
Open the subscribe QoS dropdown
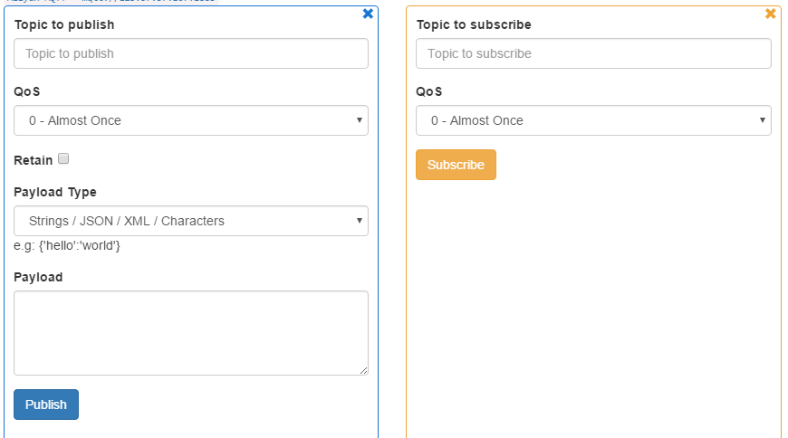point(593,120)
